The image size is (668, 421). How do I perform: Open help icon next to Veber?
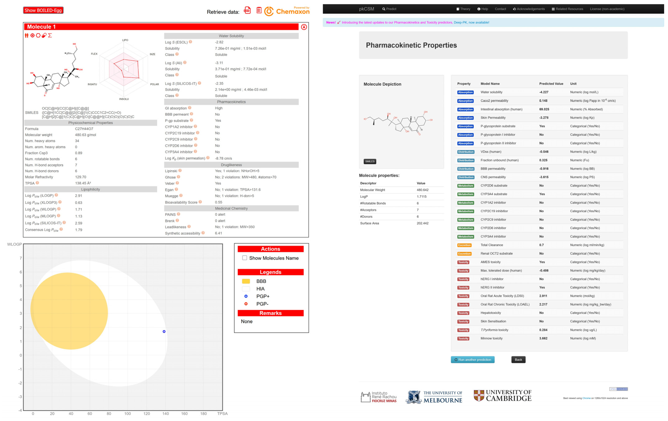(177, 183)
